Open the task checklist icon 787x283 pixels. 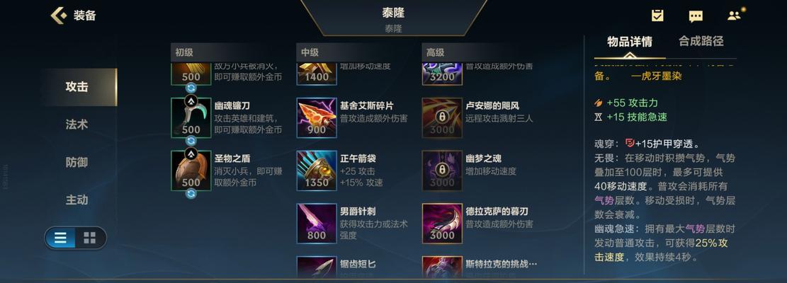pyautogui.click(x=657, y=16)
